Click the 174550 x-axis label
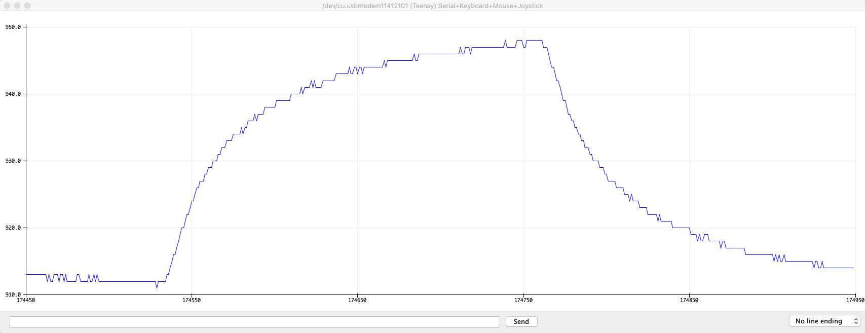Viewport: 865px width, 333px height. pos(192,301)
